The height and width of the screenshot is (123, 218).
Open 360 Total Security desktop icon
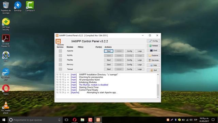[x=6, y=24]
